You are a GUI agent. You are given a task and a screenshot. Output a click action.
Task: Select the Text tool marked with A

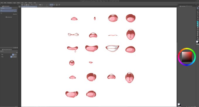[198, 38]
